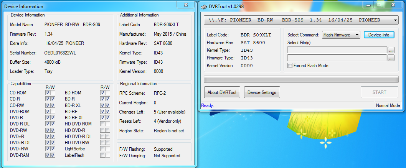Click the Firmware Rev value 1.34

click(x=48, y=34)
